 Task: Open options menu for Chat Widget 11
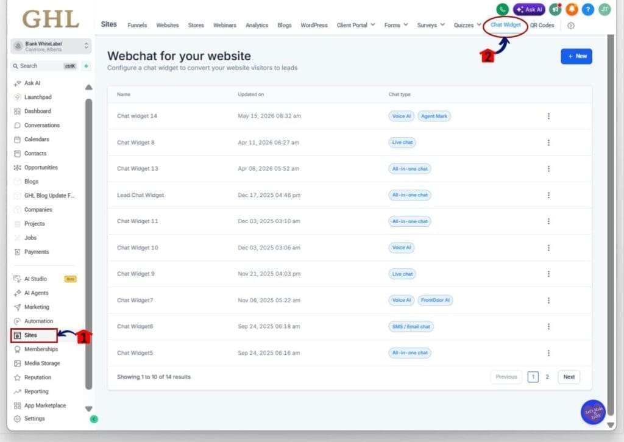pyautogui.click(x=548, y=221)
